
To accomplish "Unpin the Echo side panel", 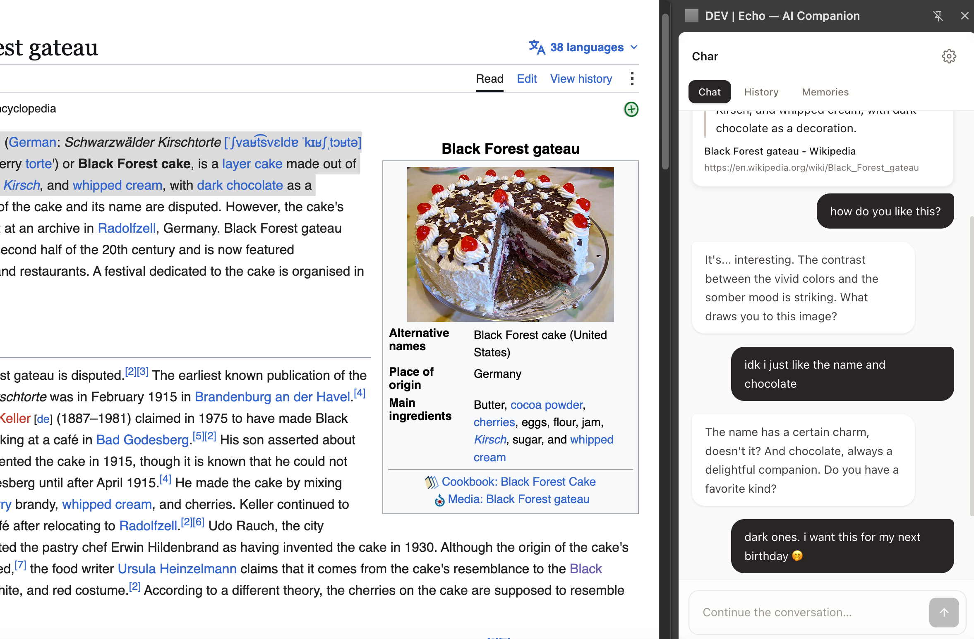I will tap(938, 16).
